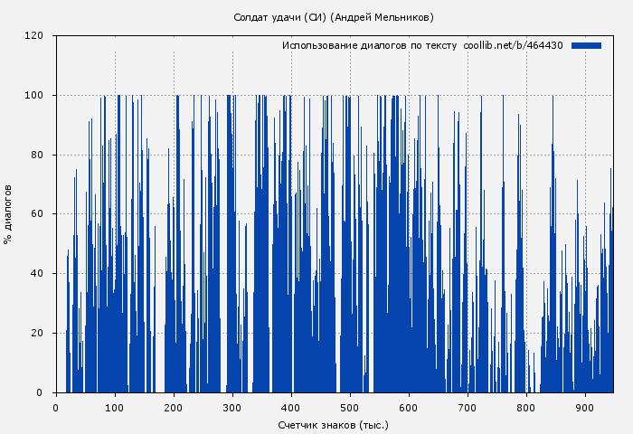
Task: Click the 800 tick on the x-axis
Action: point(526,407)
